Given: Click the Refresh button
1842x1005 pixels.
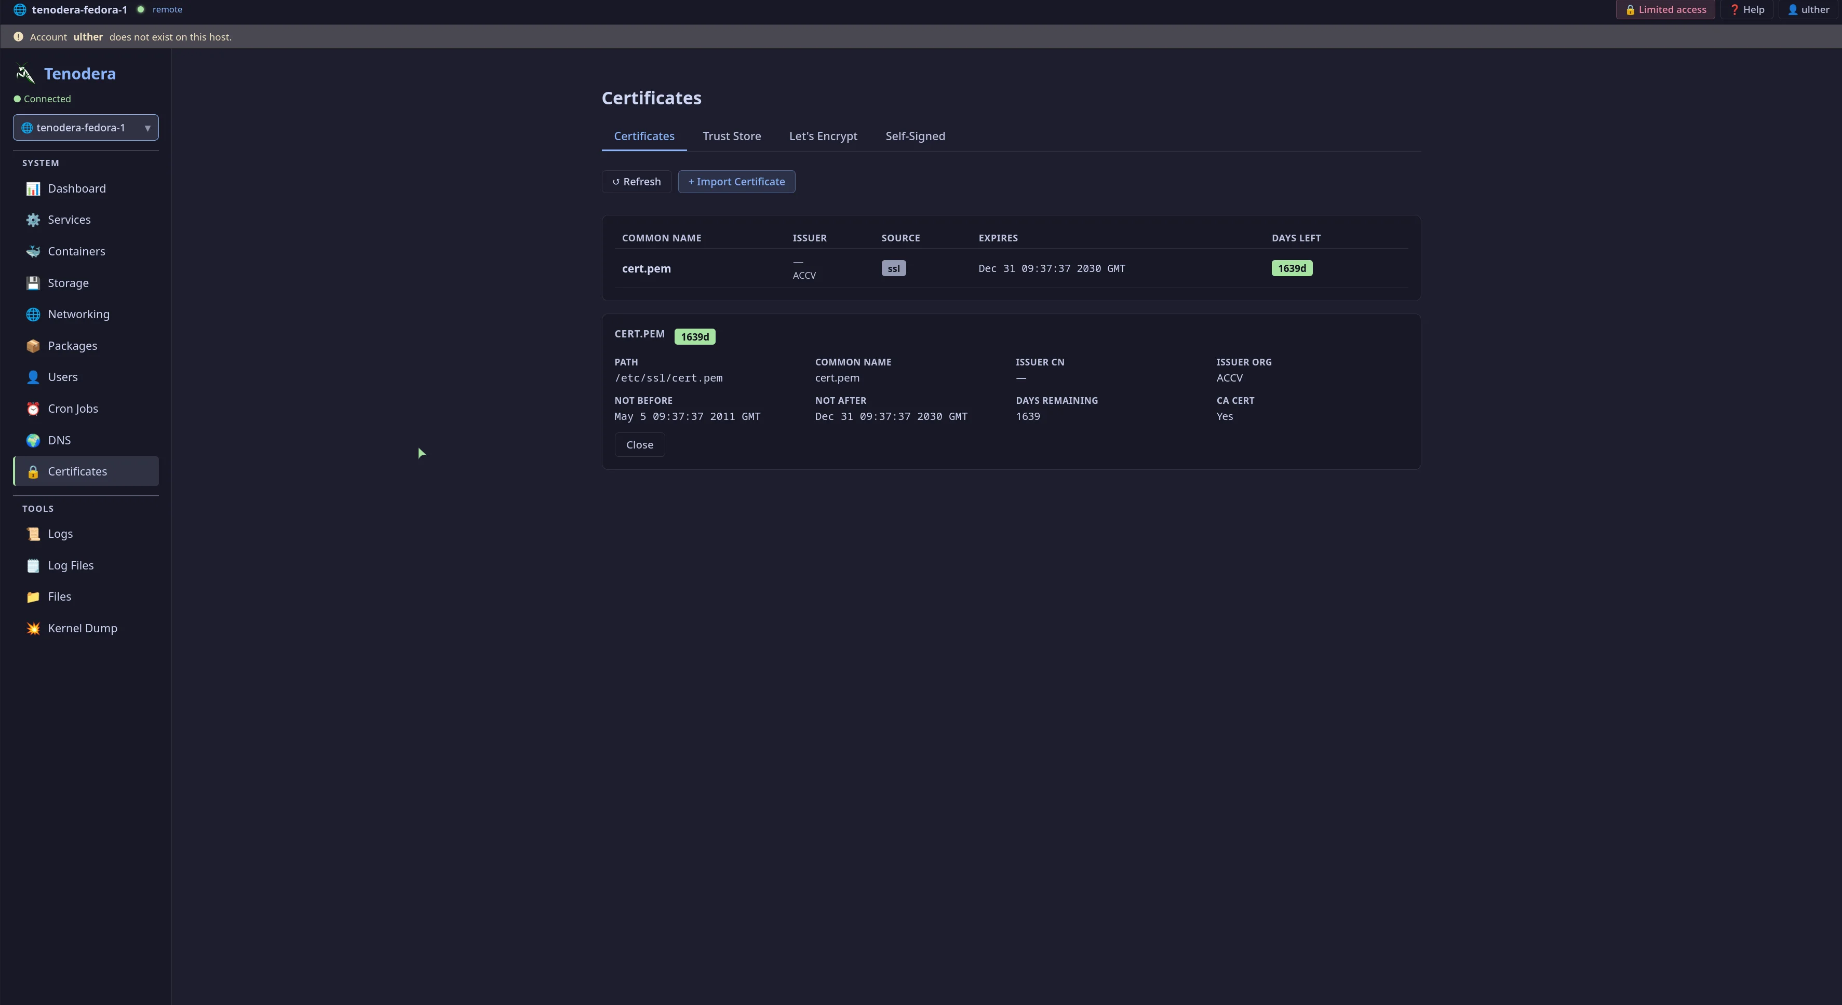Looking at the screenshot, I should point(636,182).
